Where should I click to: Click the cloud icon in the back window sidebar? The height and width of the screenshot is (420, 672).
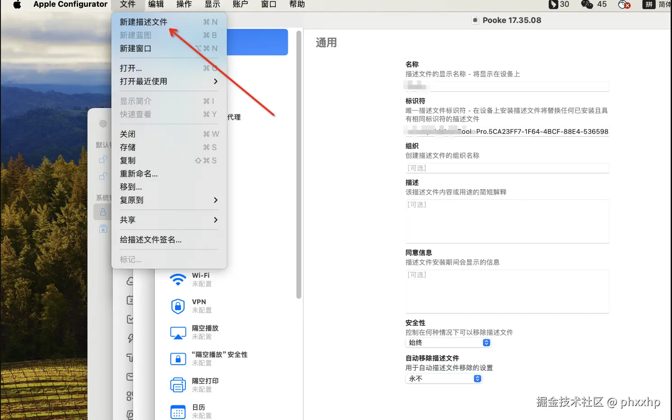(x=130, y=281)
